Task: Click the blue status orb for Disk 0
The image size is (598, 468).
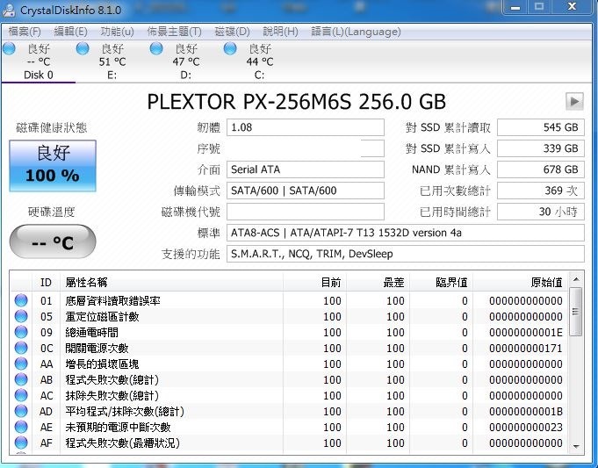Action: coord(9,49)
